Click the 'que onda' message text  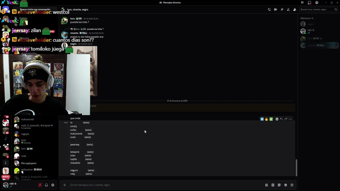click(75, 118)
